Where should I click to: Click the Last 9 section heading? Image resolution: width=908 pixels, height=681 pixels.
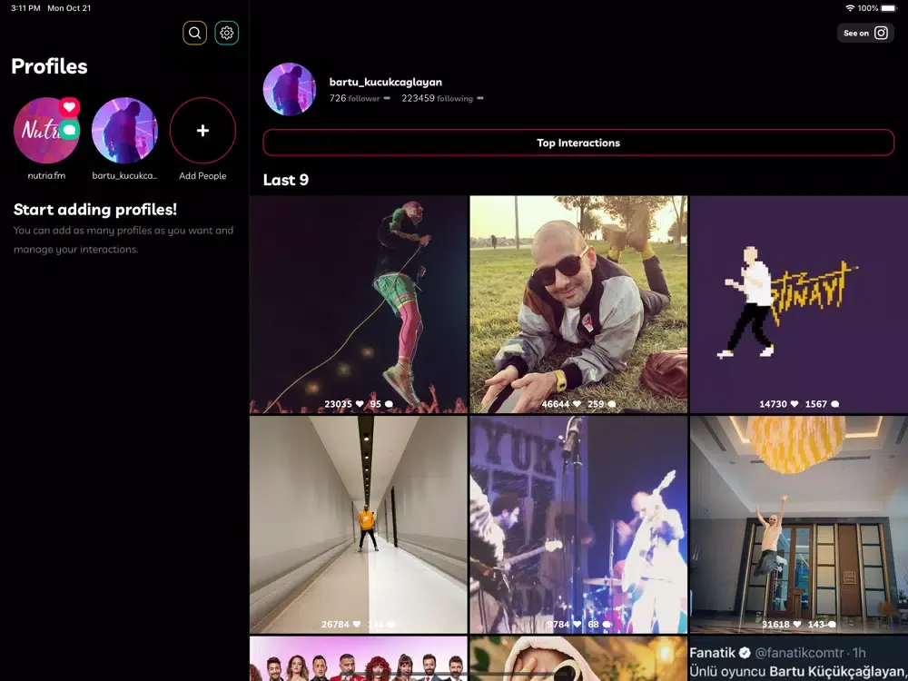285,180
